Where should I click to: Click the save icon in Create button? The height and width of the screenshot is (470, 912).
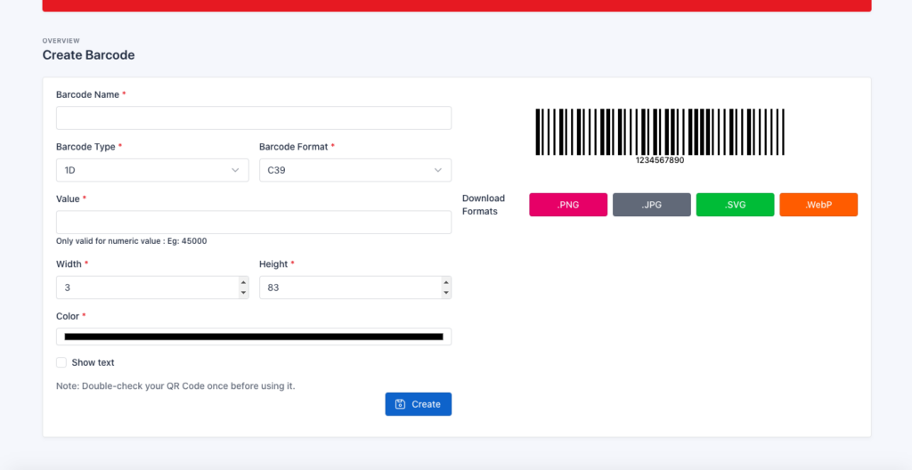point(400,404)
